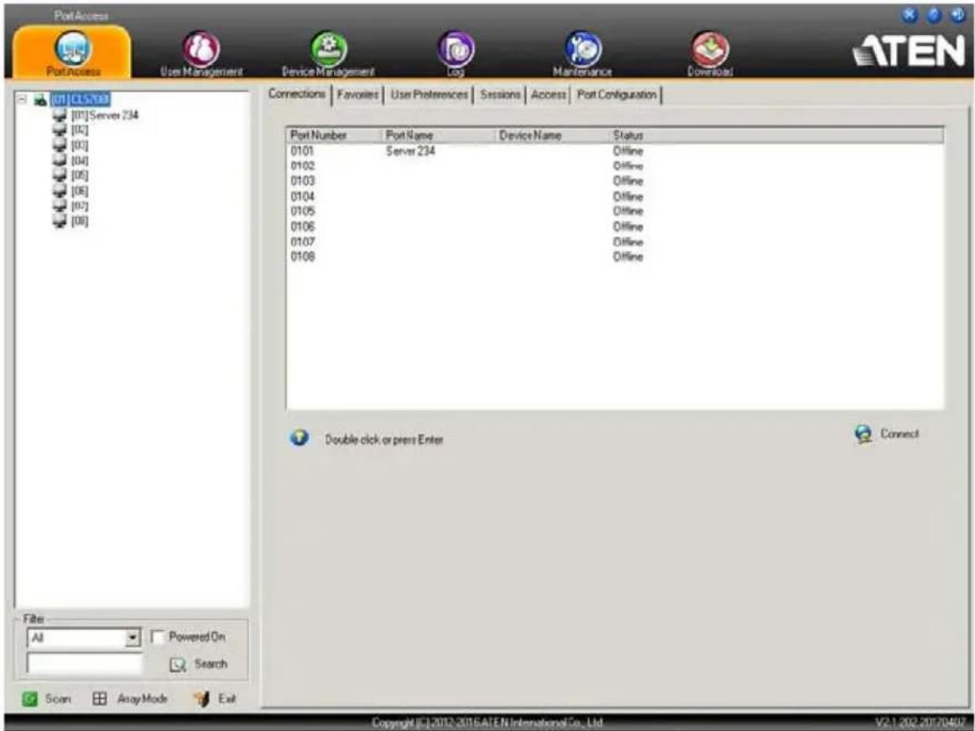Click the monitor icon for port [02]
The height and width of the screenshot is (731, 975).
[x=60, y=129]
